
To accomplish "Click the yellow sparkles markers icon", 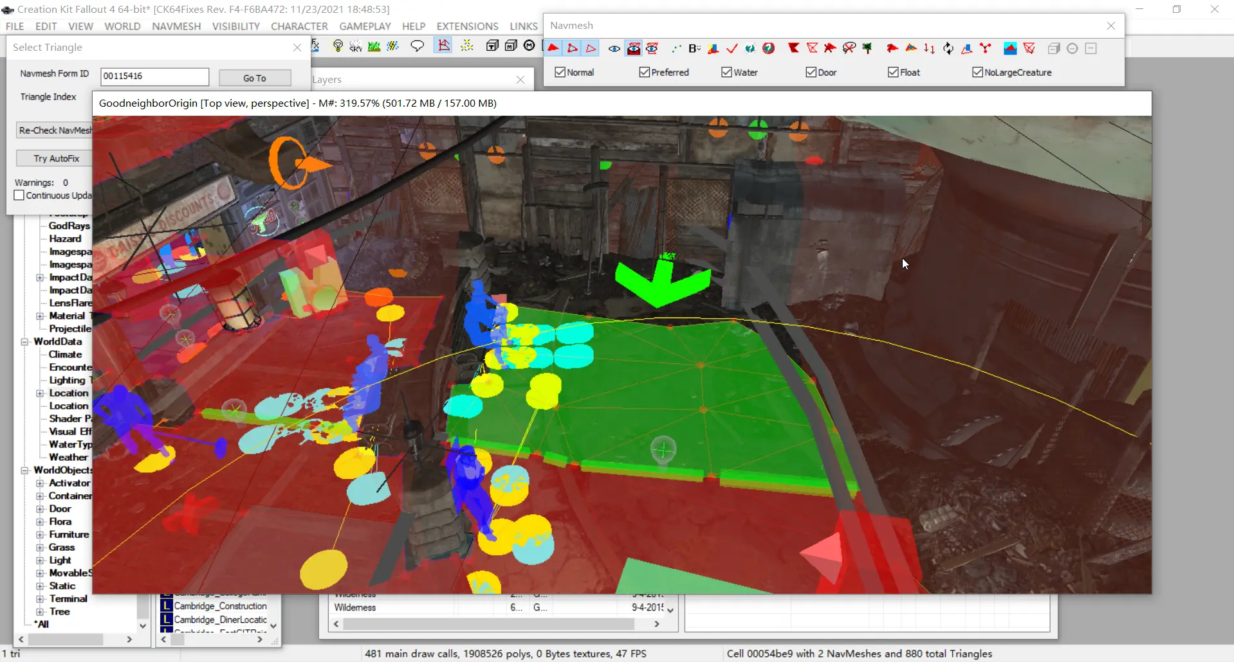I will coord(467,46).
